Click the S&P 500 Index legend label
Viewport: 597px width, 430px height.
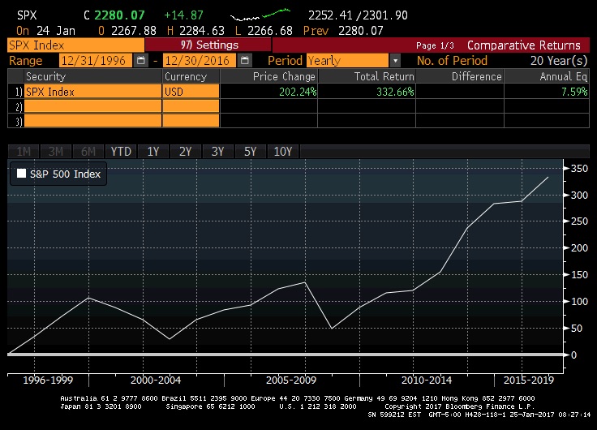point(65,174)
